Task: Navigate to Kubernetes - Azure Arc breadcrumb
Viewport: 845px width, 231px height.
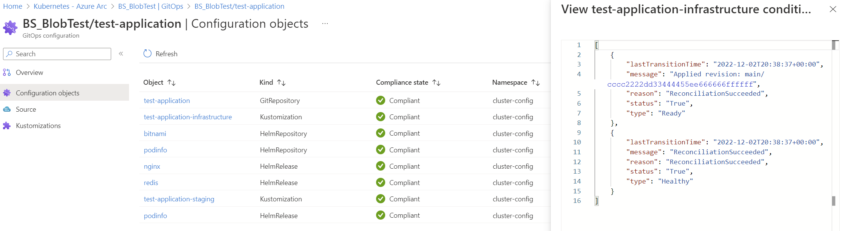Action: tap(70, 6)
